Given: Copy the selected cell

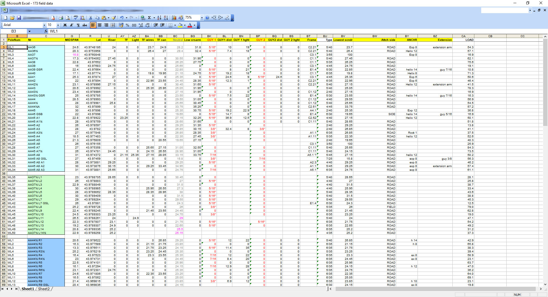Looking at the screenshot, I should [97, 18].
